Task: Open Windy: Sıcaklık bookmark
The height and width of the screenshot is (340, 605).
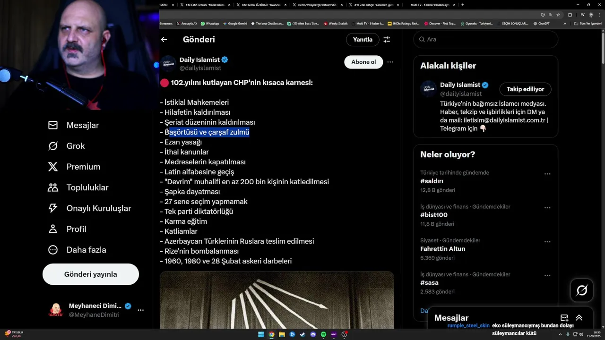Action: [335, 23]
